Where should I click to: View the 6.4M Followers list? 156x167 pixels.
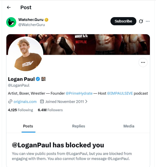pos(50,110)
